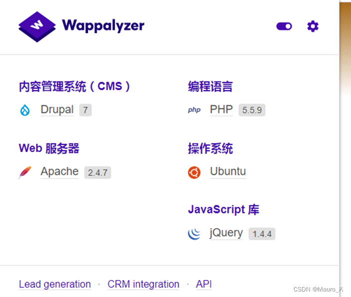Viewport: 351px width, 297px height.
Task: Click the Apache version 2.4.7 badge
Action: click(97, 172)
